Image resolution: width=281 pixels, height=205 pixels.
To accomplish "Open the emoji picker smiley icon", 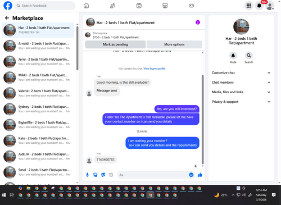I will tap(191, 175).
